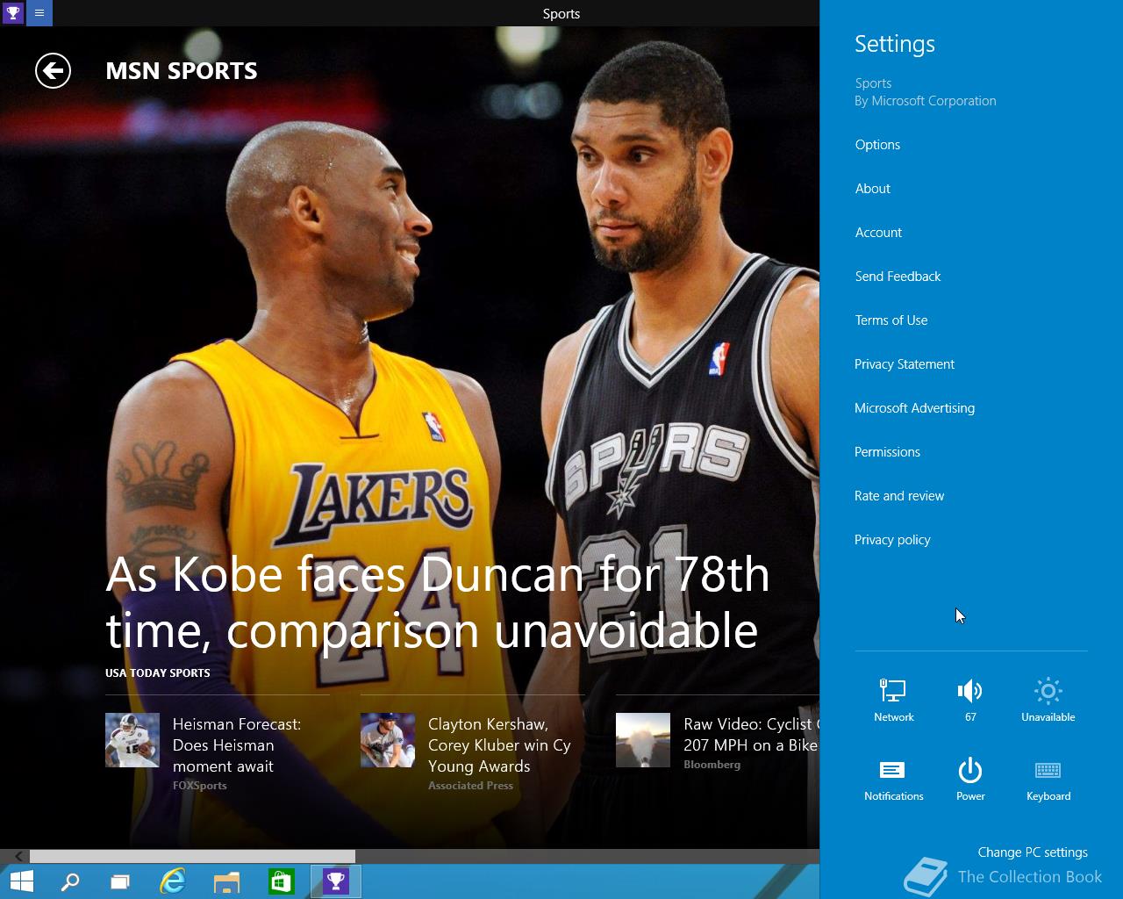Open Privacy policy link
The image size is (1123, 899).
coord(892,540)
